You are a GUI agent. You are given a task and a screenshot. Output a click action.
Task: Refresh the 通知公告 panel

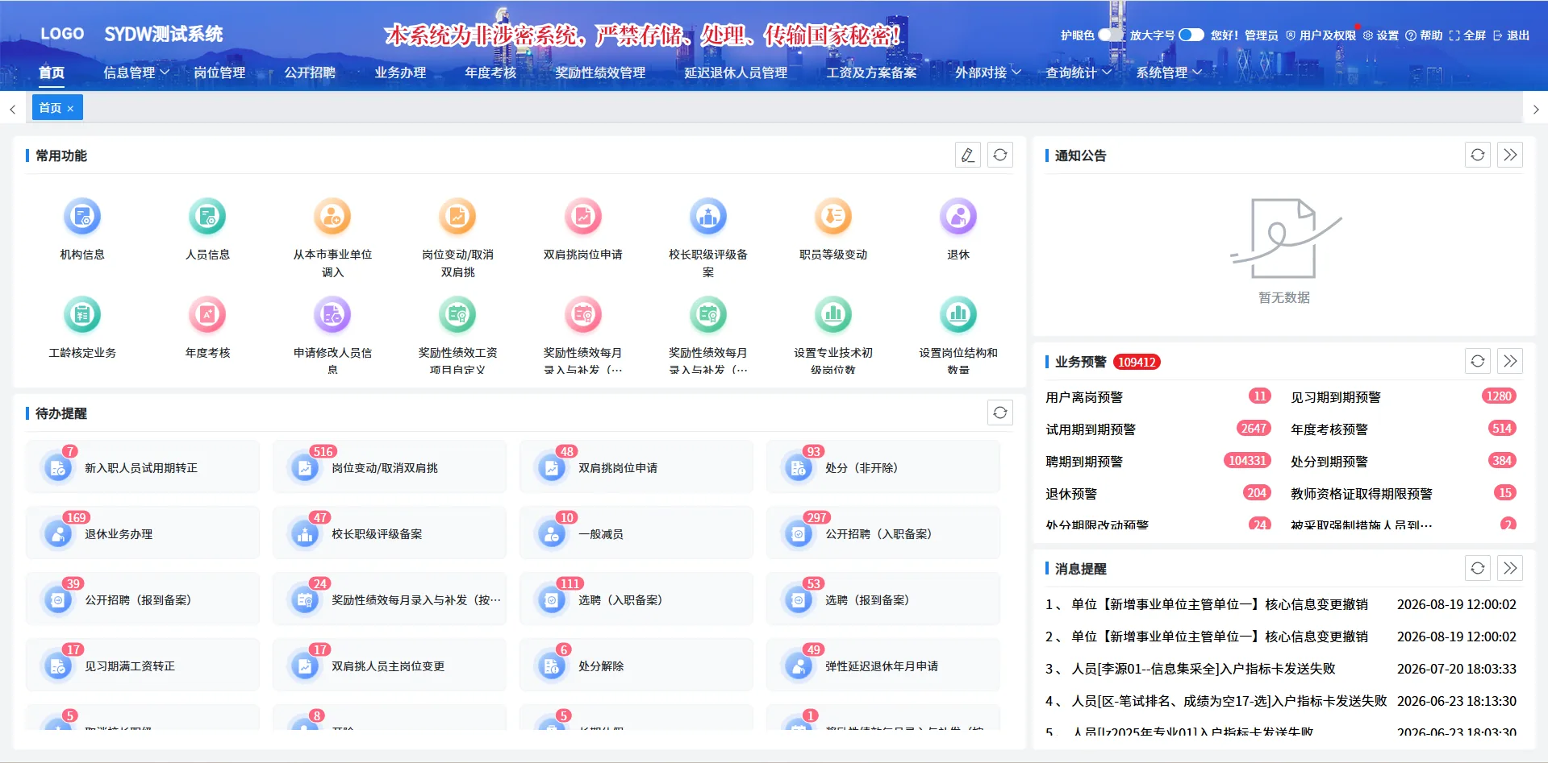tap(1478, 155)
